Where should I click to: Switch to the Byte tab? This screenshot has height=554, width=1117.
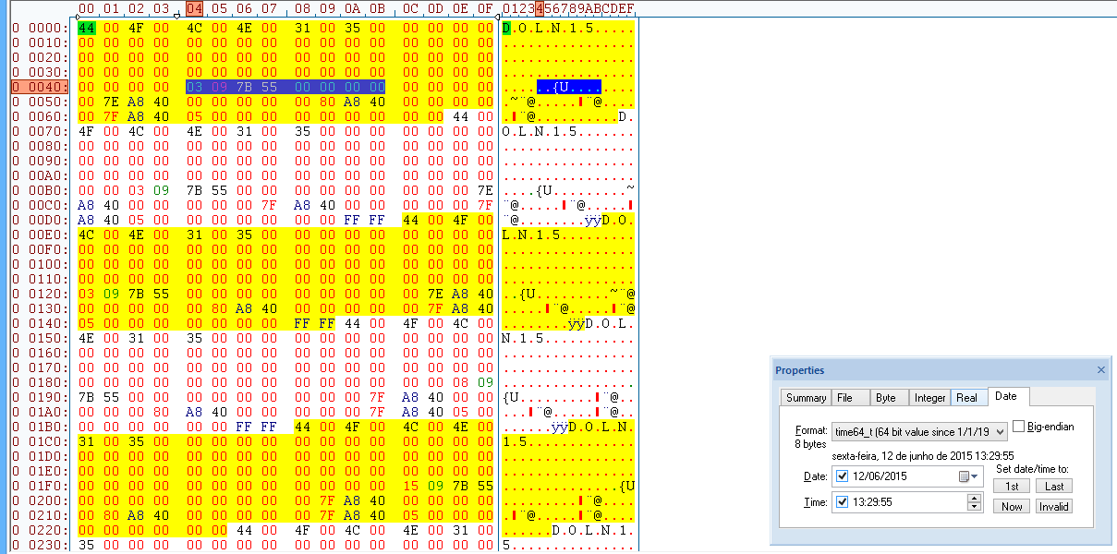click(x=885, y=398)
